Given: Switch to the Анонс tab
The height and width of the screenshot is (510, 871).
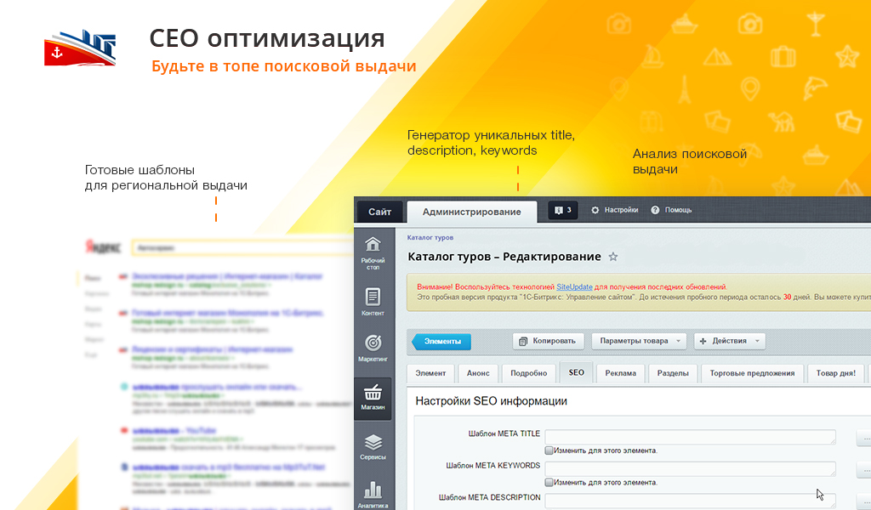Looking at the screenshot, I should pyautogui.click(x=478, y=373).
